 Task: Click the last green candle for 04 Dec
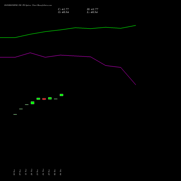[x=62, y=95]
